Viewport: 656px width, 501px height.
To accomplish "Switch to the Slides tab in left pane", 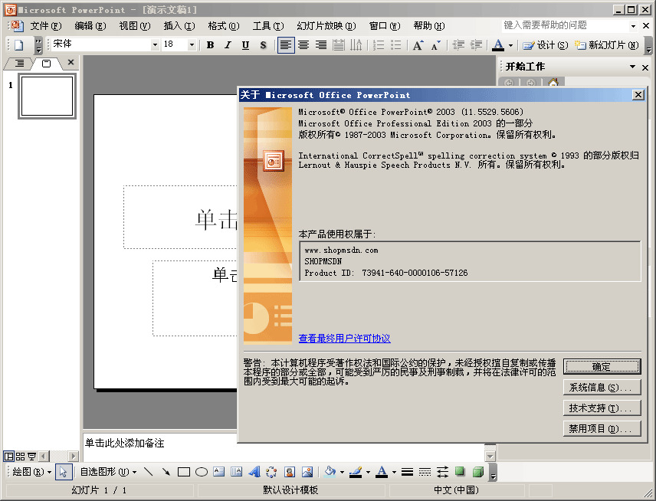I will 47,63.
